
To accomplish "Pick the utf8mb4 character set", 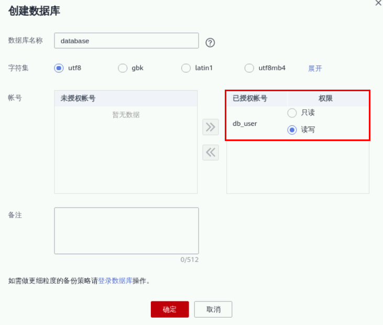I will (249, 68).
